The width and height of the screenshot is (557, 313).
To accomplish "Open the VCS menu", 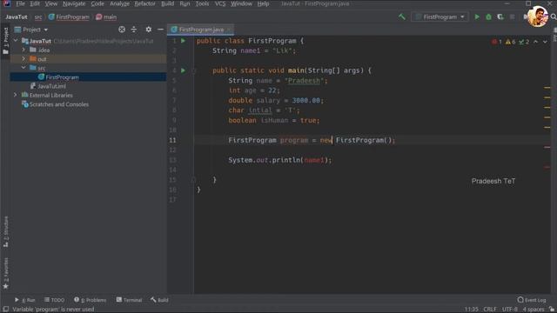I will [220, 3].
